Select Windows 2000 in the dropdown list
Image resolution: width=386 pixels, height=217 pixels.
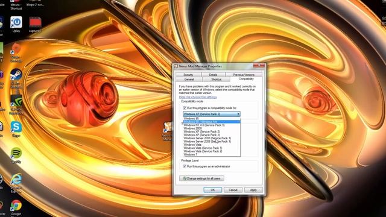212,128
